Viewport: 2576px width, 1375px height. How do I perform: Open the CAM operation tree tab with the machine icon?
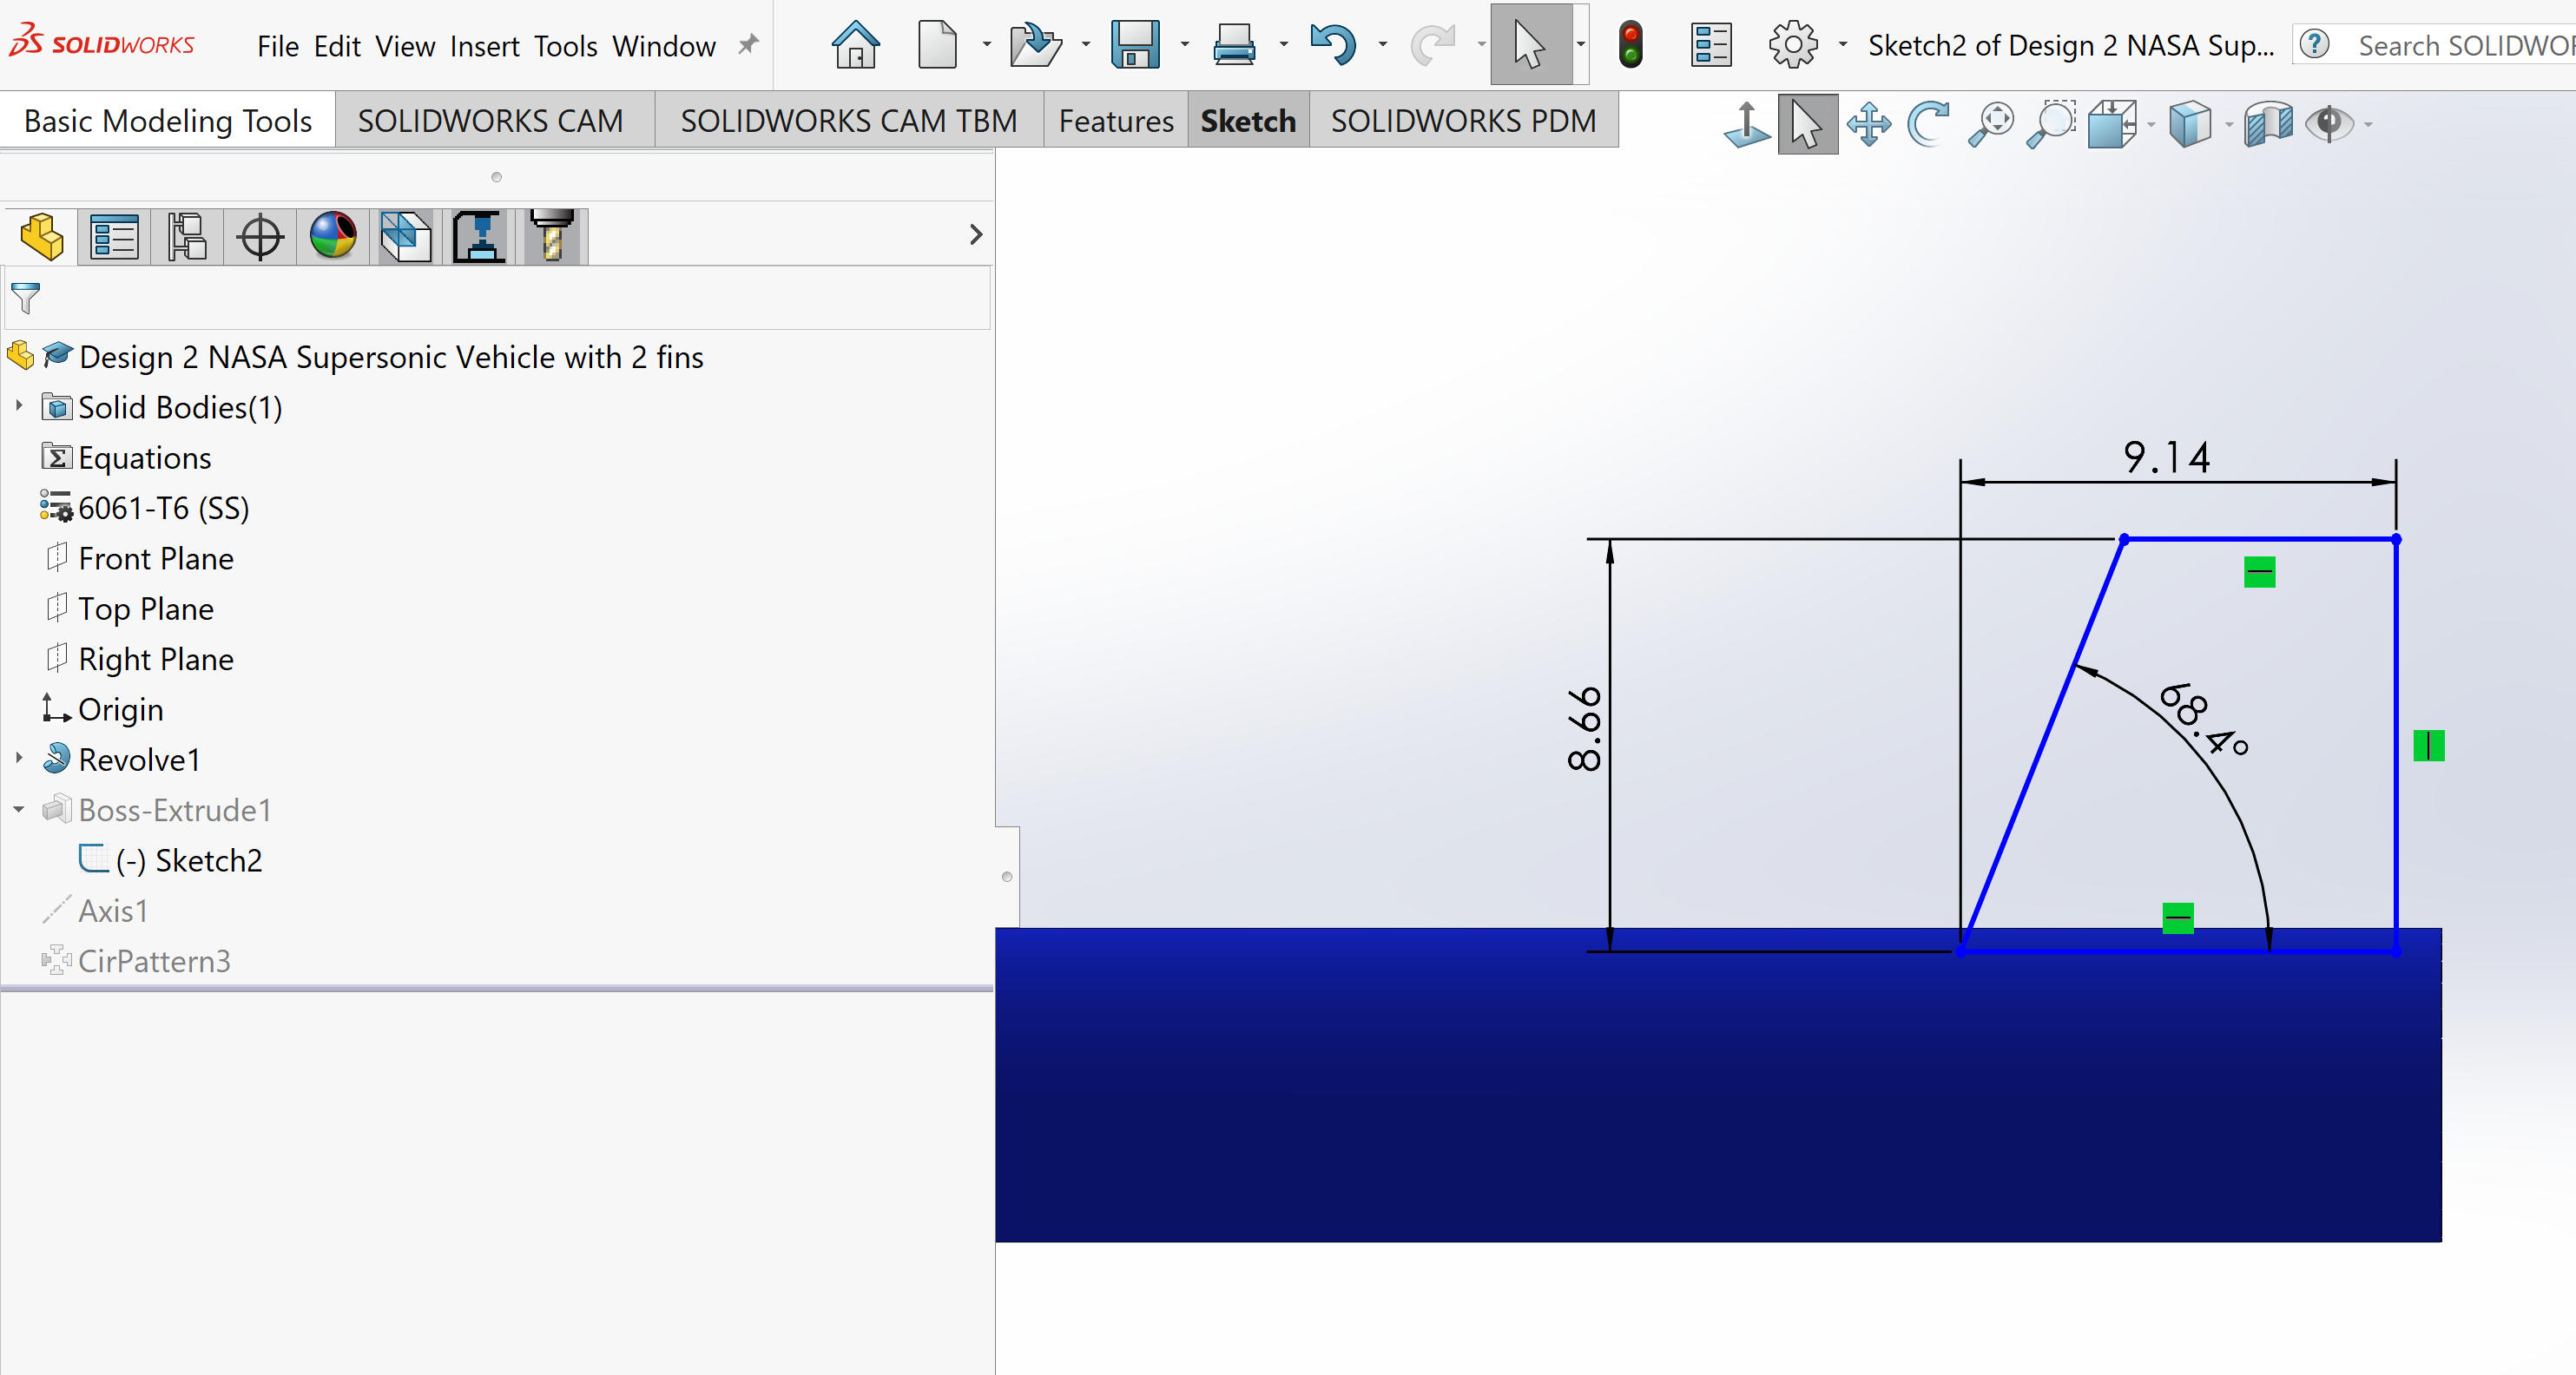point(479,237)
